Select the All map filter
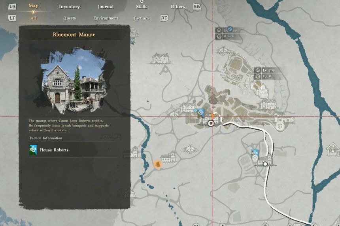340x226 pixels. point(34,18)
